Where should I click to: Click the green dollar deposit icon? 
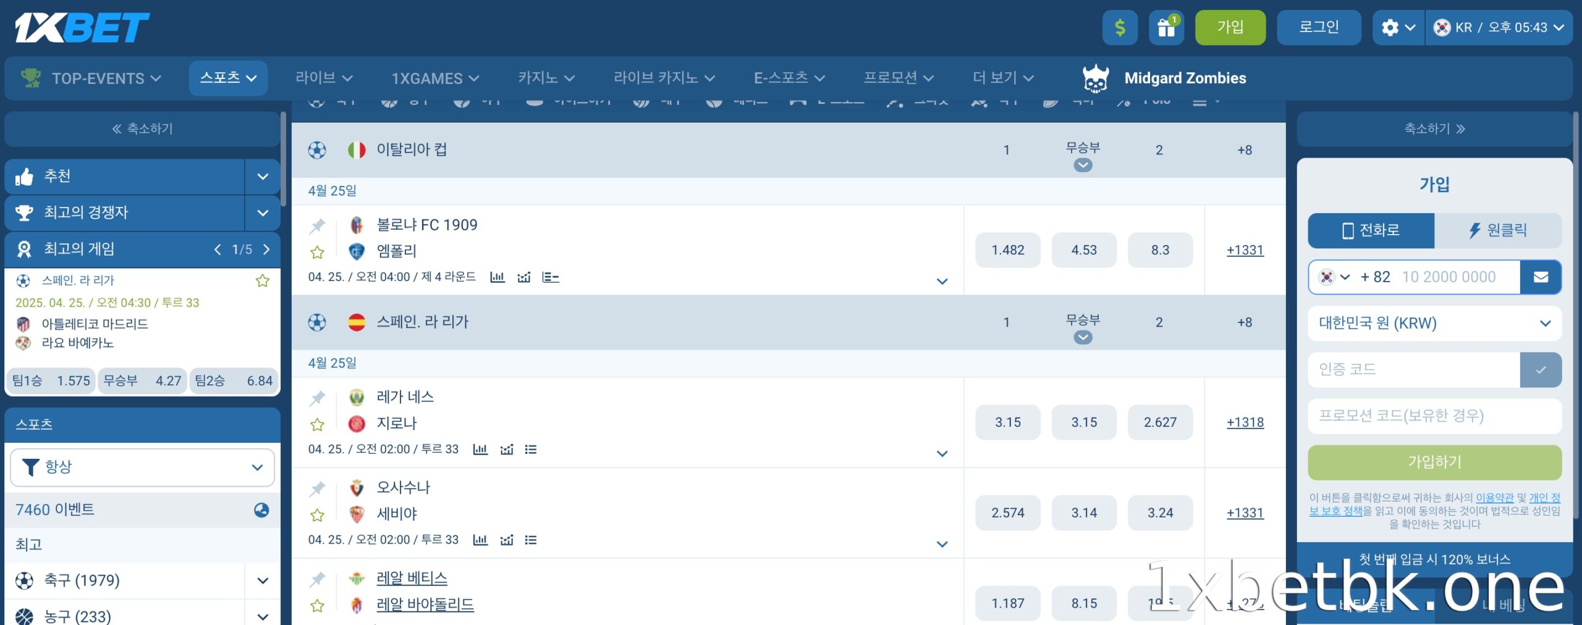[1120, 28]
